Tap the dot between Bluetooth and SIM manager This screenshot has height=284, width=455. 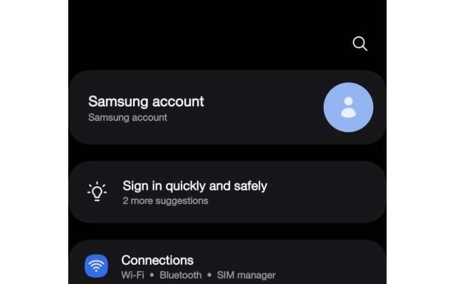tap(209, 275)
